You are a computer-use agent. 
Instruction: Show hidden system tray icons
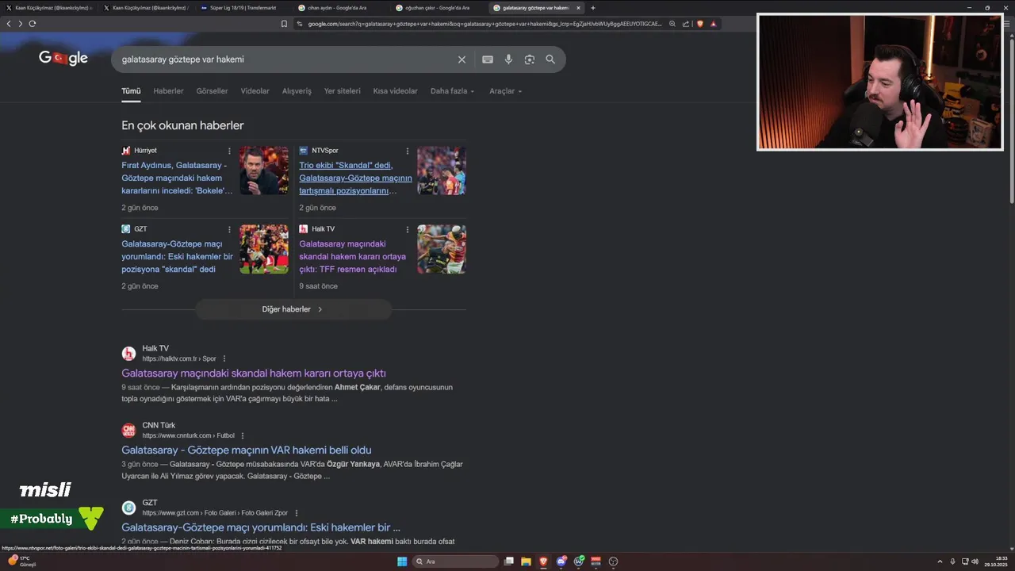pos(940,561)
